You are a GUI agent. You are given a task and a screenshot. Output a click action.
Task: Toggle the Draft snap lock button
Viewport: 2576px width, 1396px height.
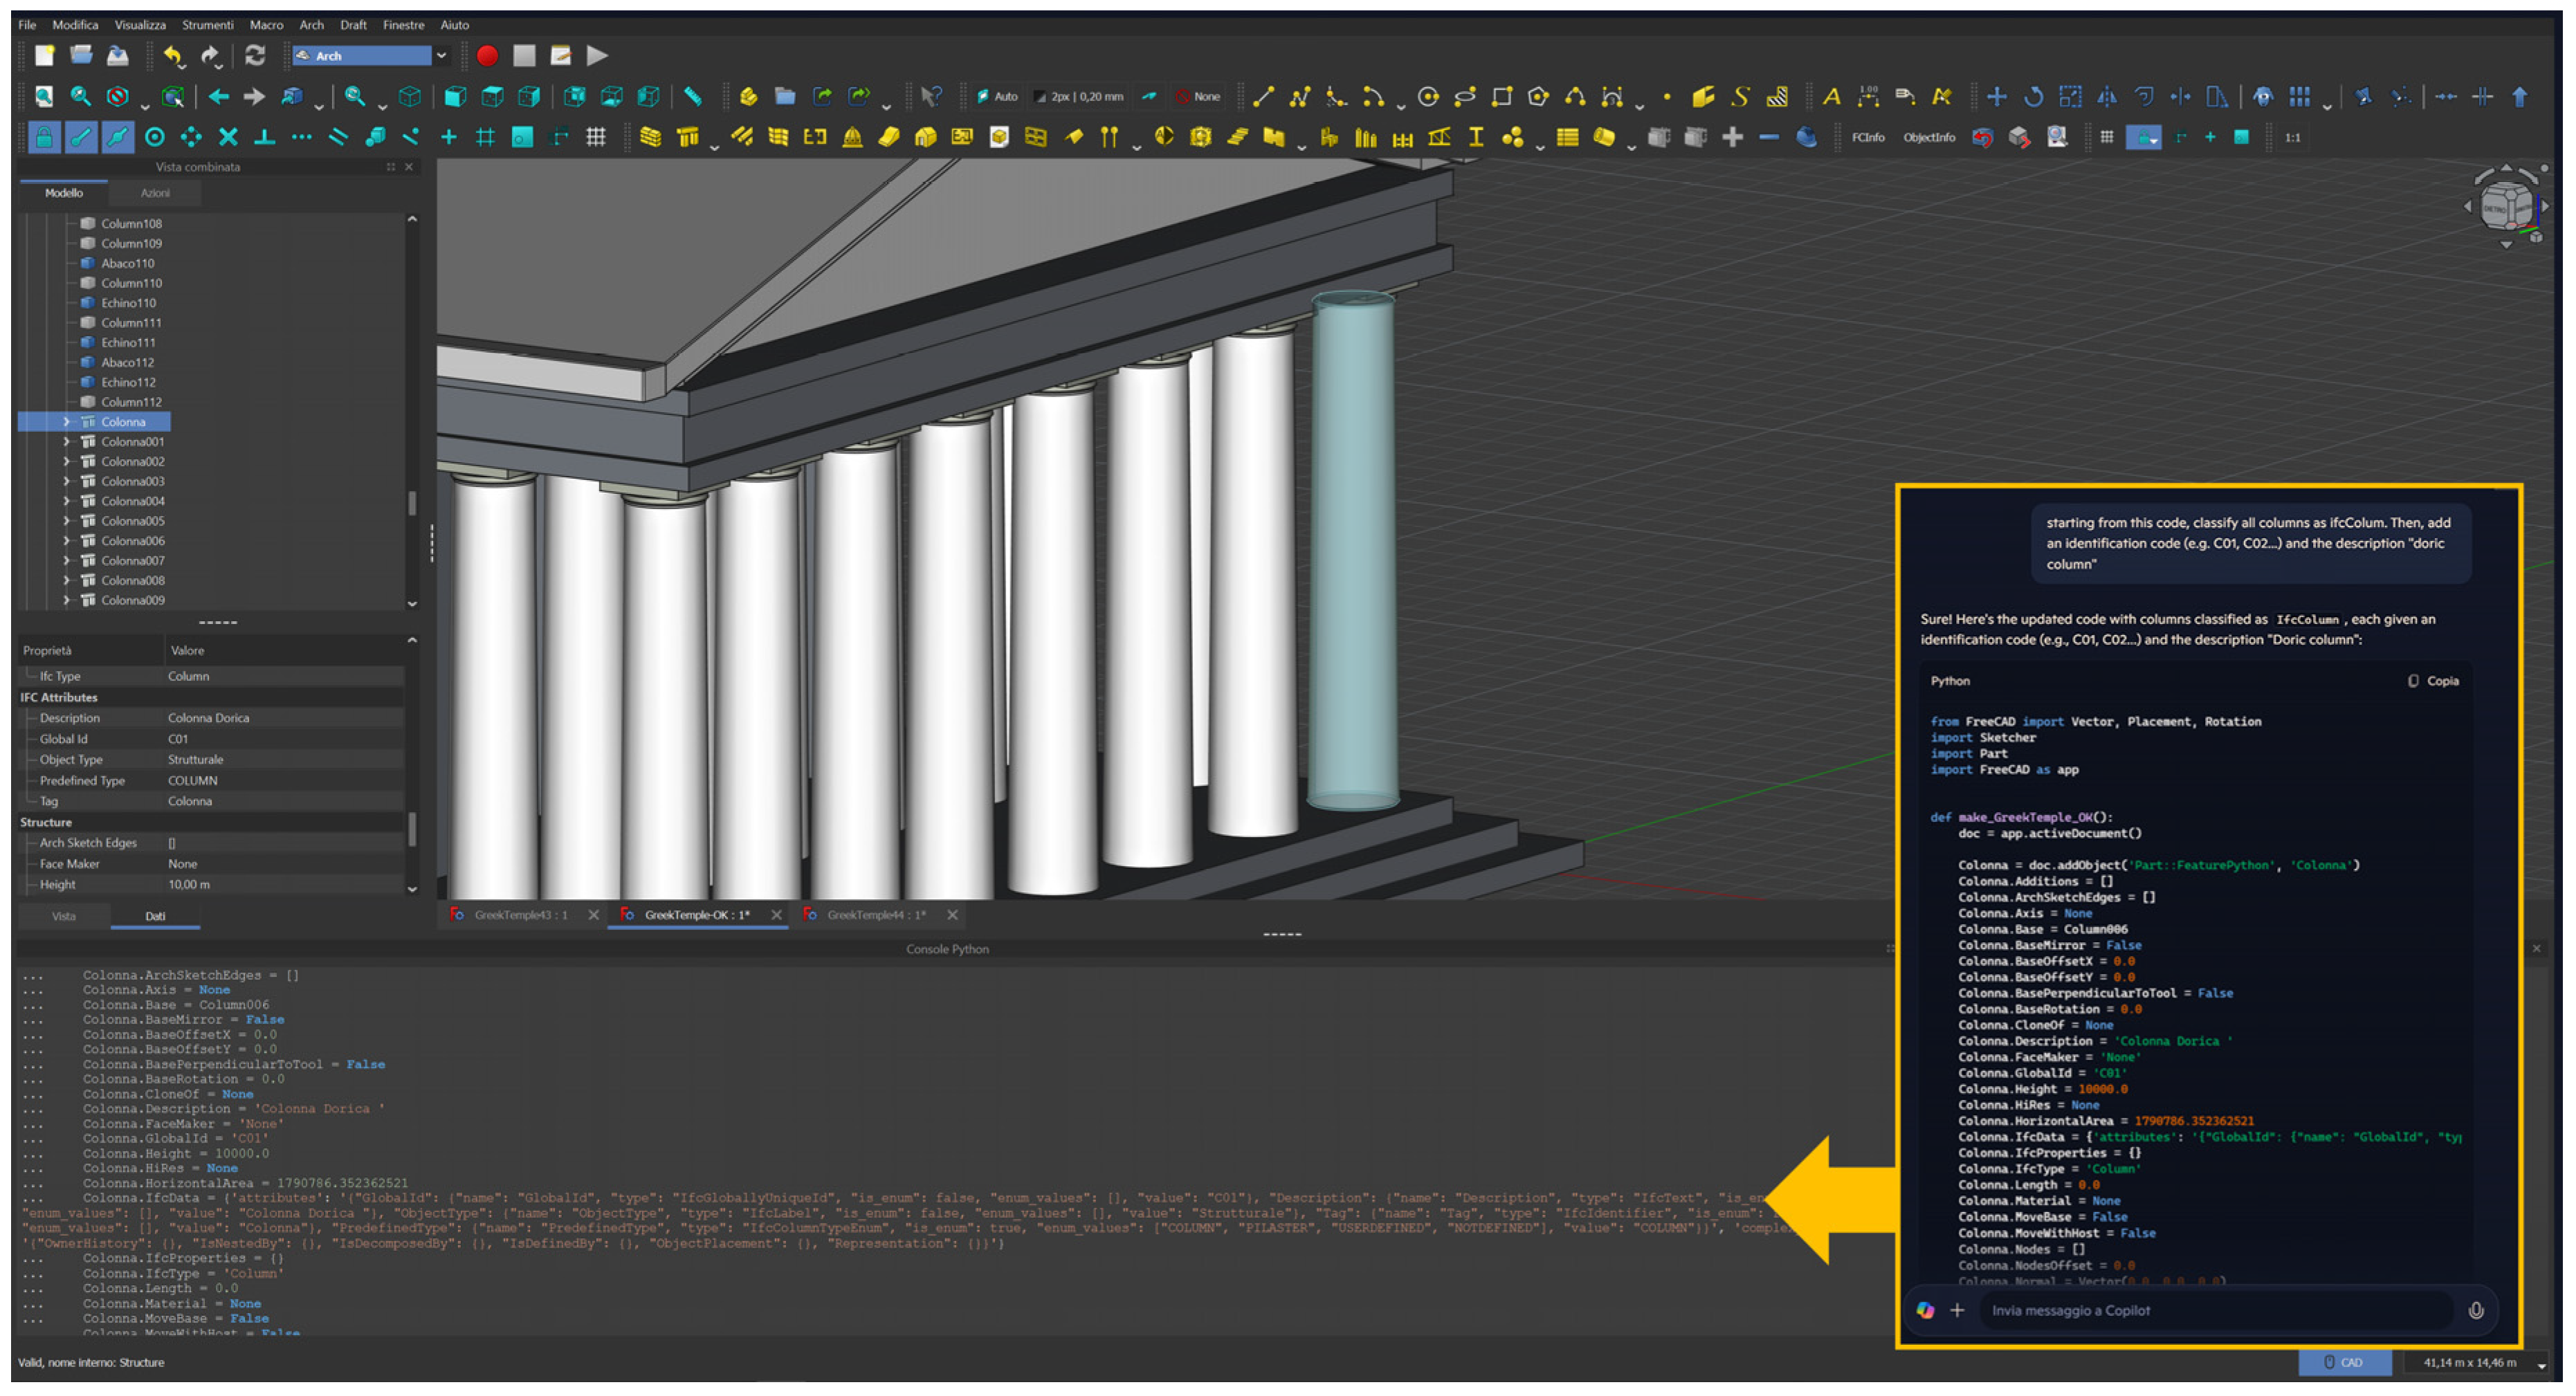(x=44, y=138)
